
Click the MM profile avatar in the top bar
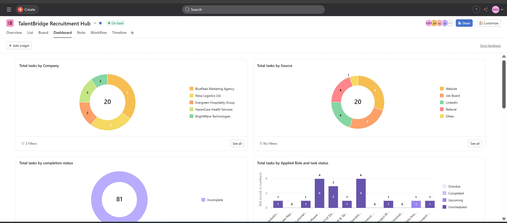496,10
